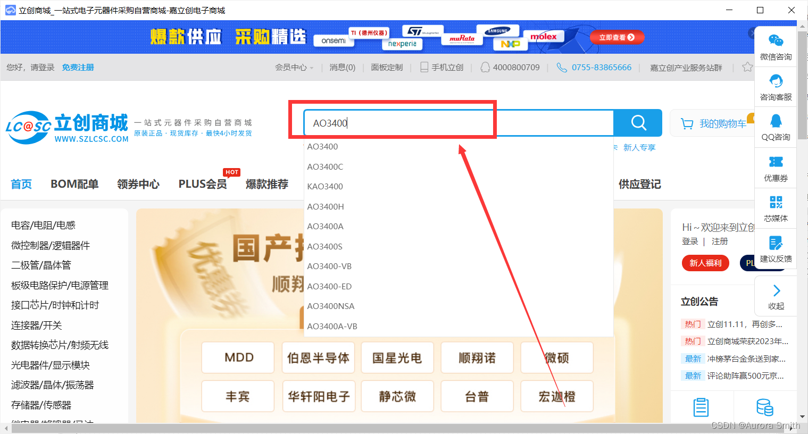Click the 伯恩半导体 brand button
Viewport: 808px width, 434px height.
click(318, 357)
